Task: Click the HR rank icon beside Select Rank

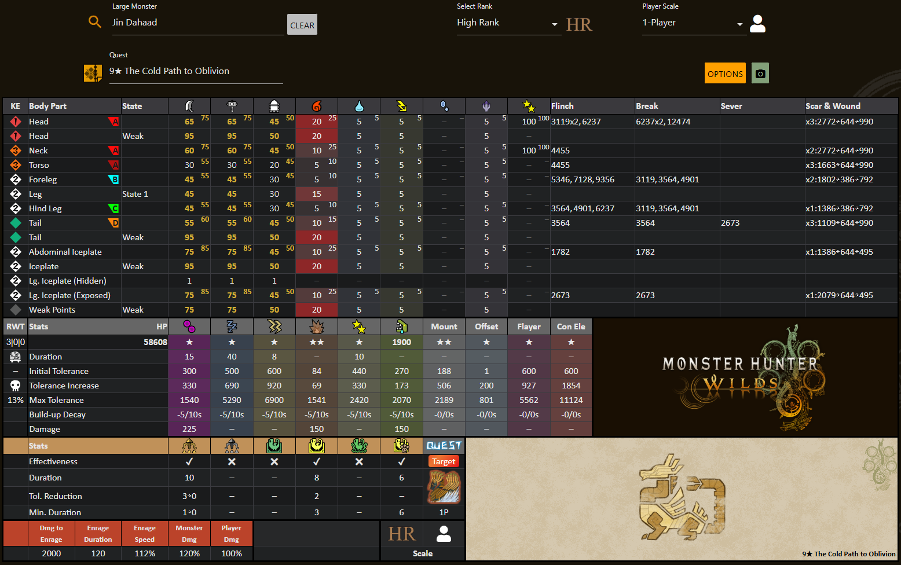Action: (579, 24)
